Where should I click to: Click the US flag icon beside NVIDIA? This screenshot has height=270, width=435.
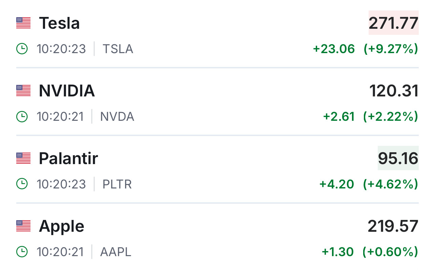[x=23, y=91]
